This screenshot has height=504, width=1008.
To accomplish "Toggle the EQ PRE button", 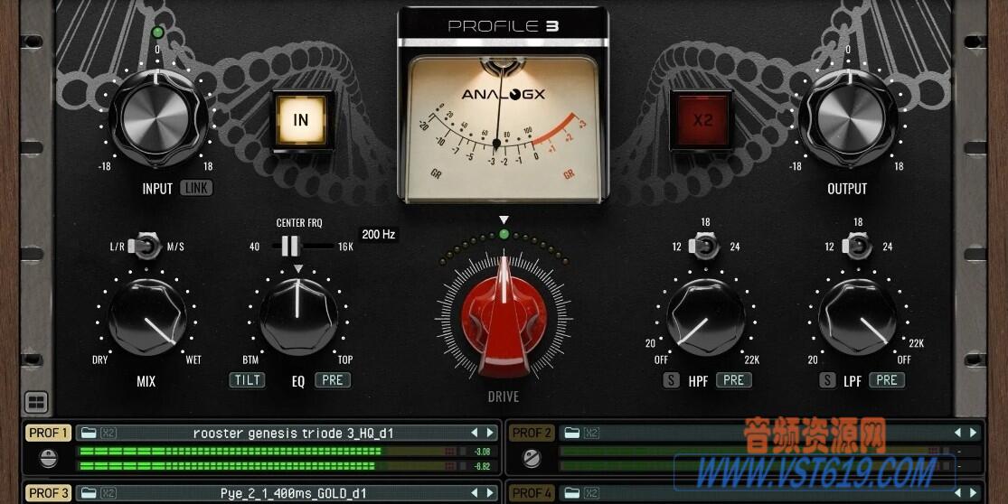I will (x=333, y=380).
